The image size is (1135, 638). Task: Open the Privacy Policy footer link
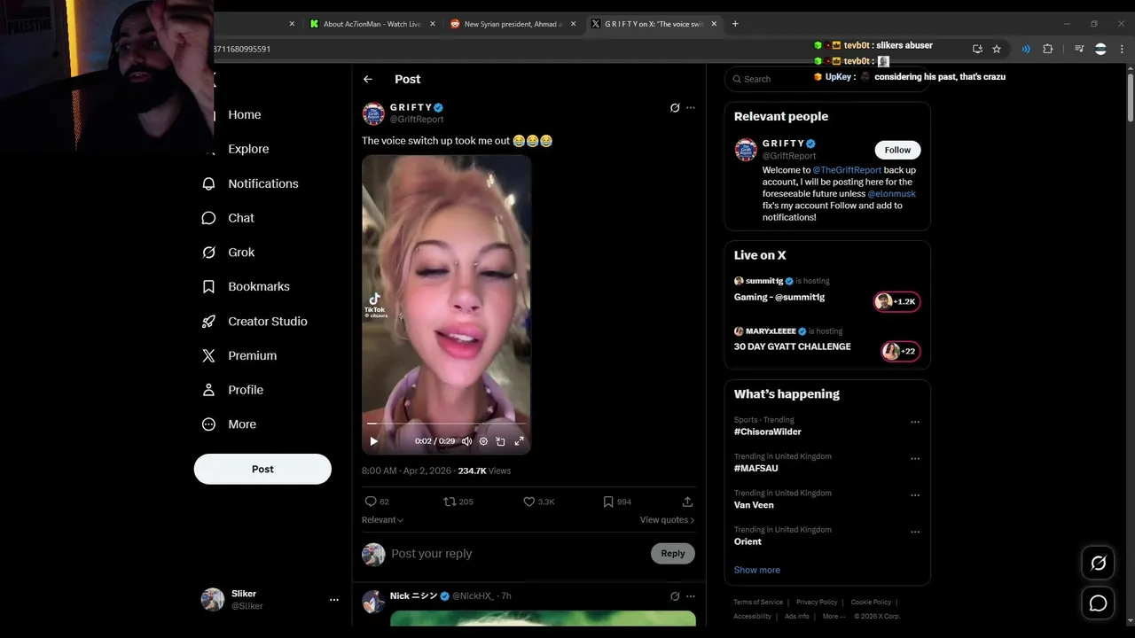[x=817, y=603]
